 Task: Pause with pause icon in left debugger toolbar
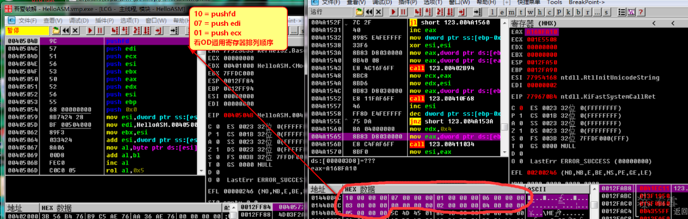pyautogui.click(x=99, y=30)
